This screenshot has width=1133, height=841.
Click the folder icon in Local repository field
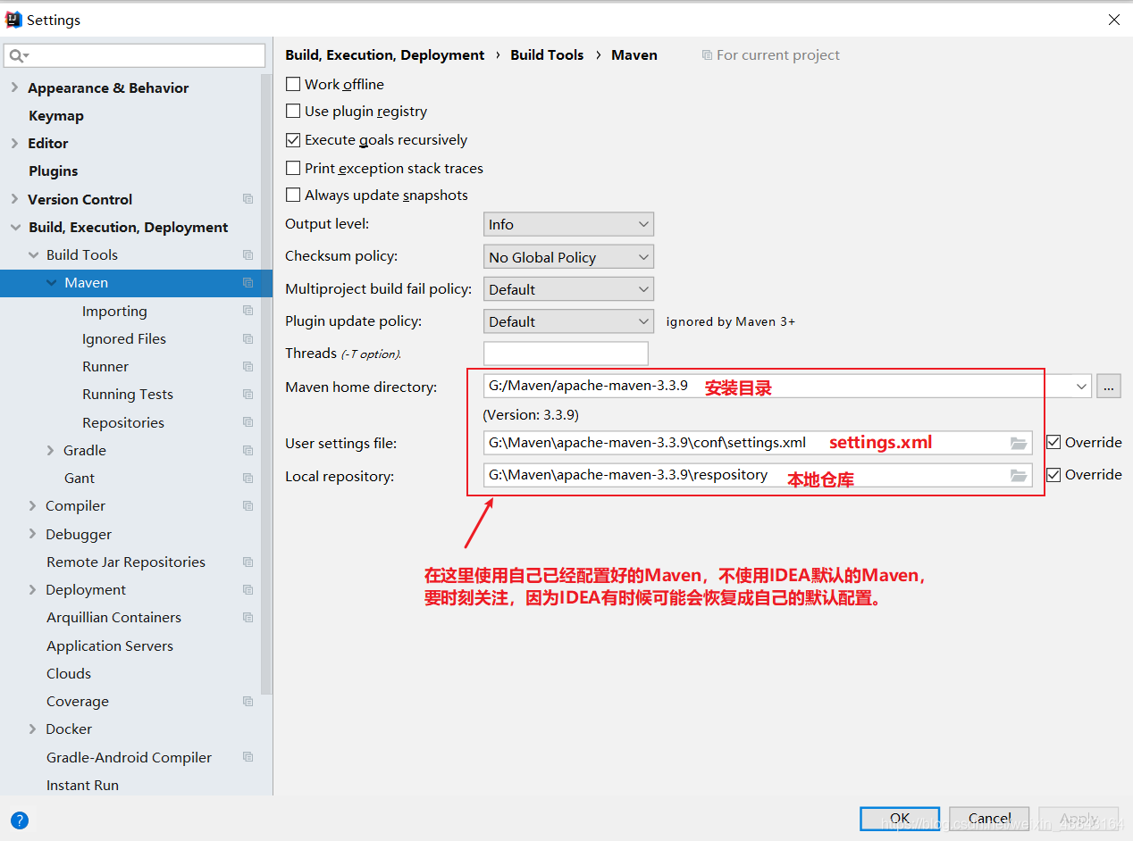[x=1019, y=476]
